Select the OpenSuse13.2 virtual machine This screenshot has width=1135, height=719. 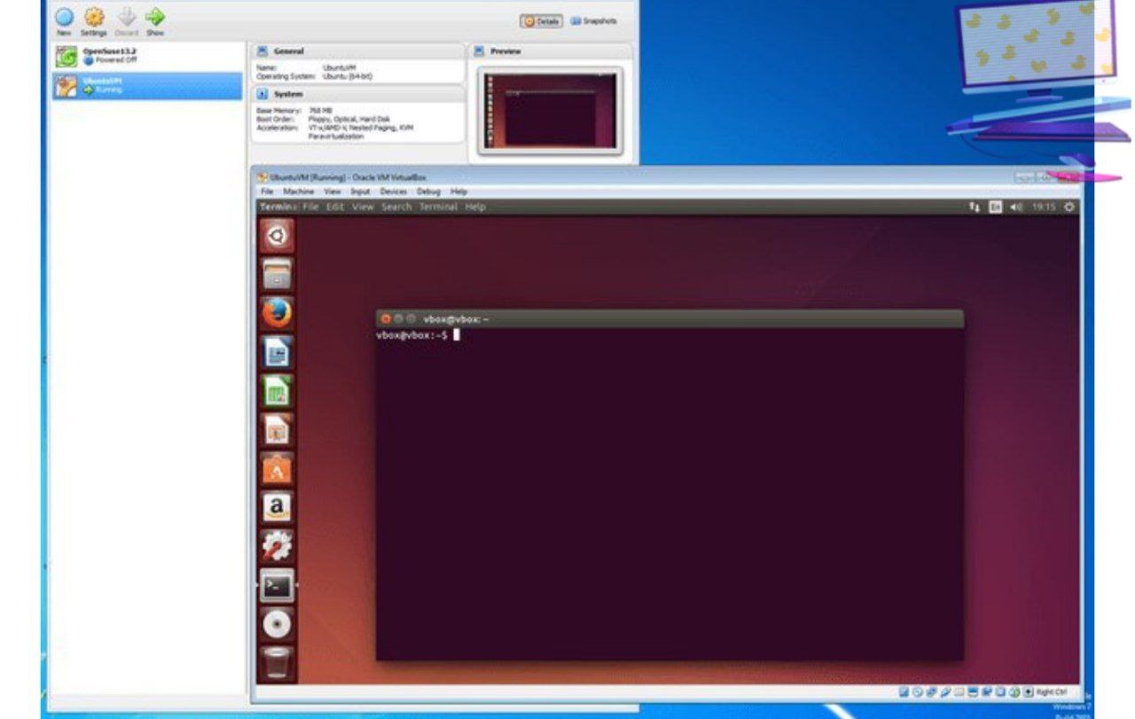coord(147,57)
